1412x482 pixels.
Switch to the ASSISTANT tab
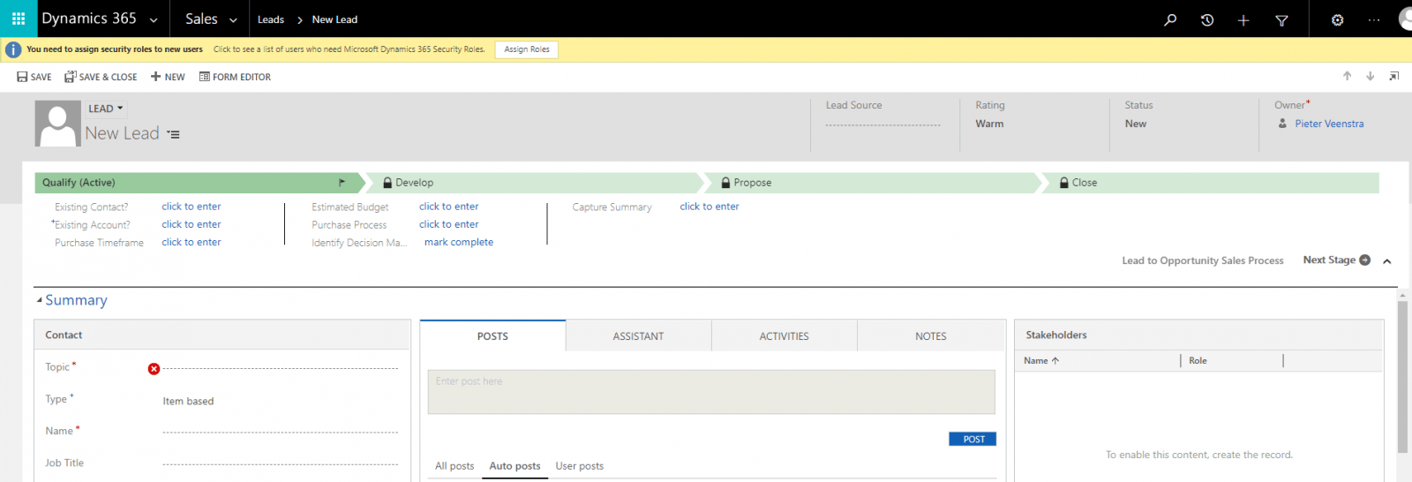[639, 335]
